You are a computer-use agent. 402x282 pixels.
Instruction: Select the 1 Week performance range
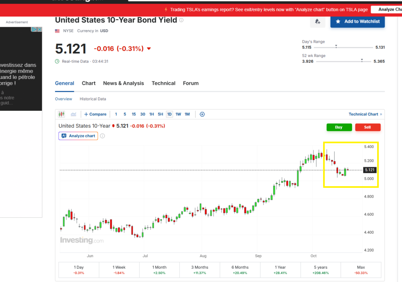(119, 270)
